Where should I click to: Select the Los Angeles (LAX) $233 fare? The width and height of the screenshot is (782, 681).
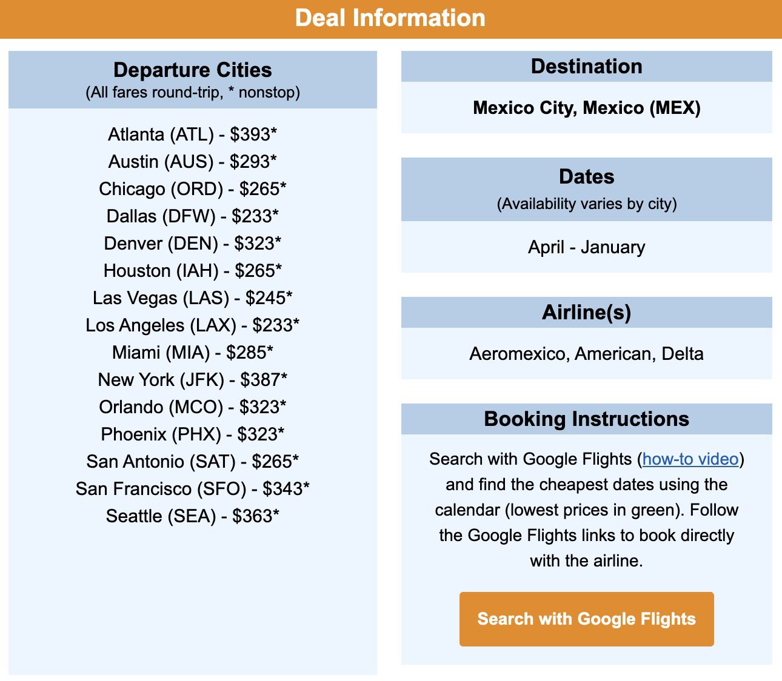coord(193,325)
